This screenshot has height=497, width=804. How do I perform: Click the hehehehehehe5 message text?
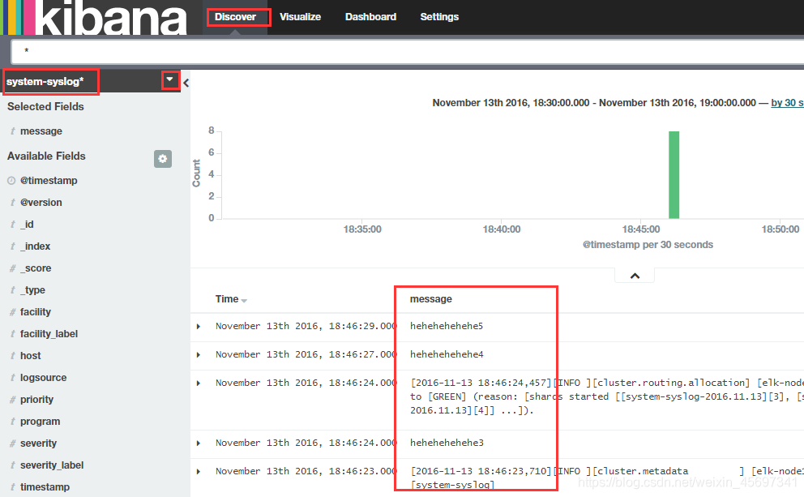[447, 326]
